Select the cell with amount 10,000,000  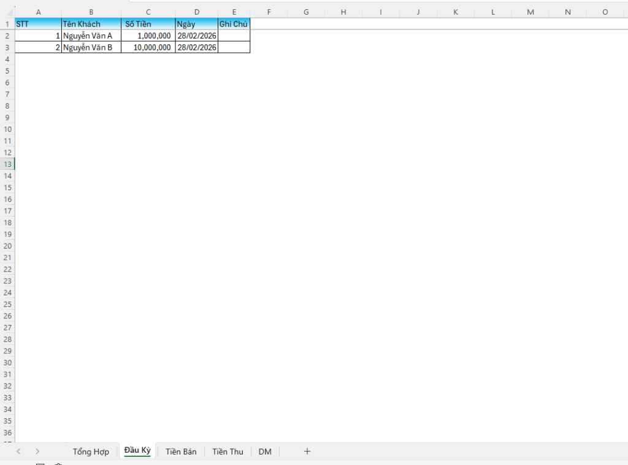(x=148, y=47)
